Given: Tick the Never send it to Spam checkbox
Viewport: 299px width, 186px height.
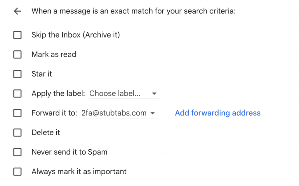Looking at the screenshot, I should pos(18,152).
